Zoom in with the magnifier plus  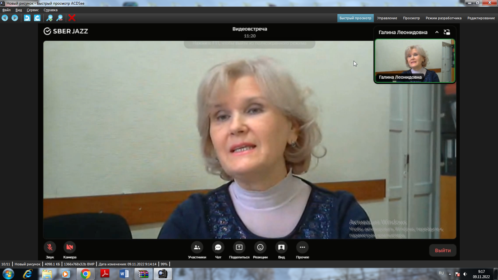tap(49, 18)
